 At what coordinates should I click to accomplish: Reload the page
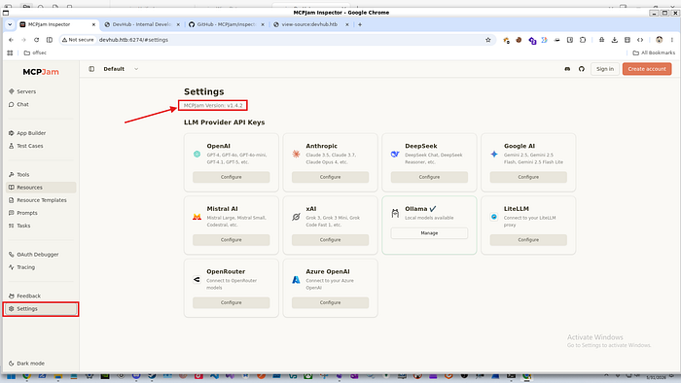click(x=37, y=40)
